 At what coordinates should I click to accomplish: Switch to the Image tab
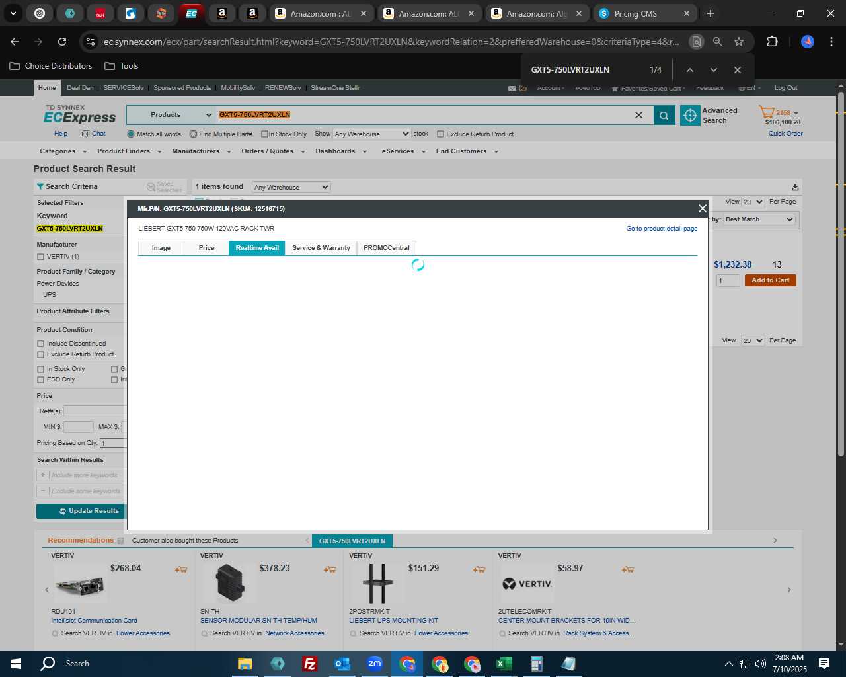coord(161,248)
